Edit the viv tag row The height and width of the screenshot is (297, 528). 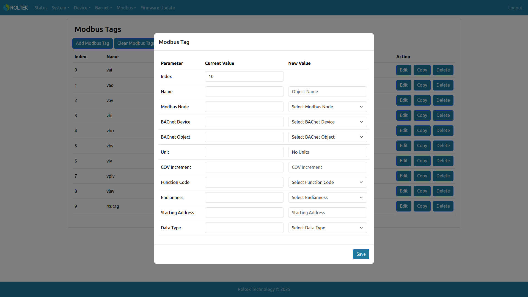click(404, 161)
